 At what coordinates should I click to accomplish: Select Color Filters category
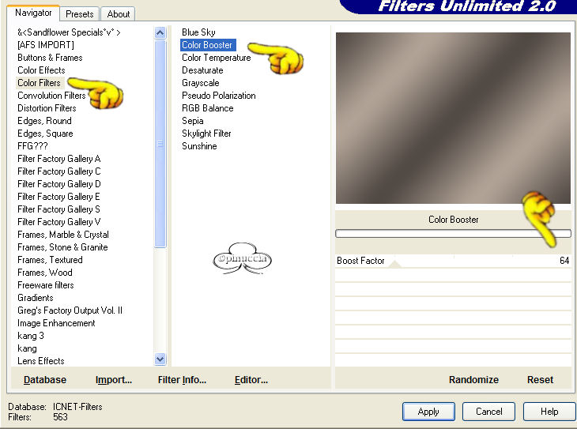[39, 83]
